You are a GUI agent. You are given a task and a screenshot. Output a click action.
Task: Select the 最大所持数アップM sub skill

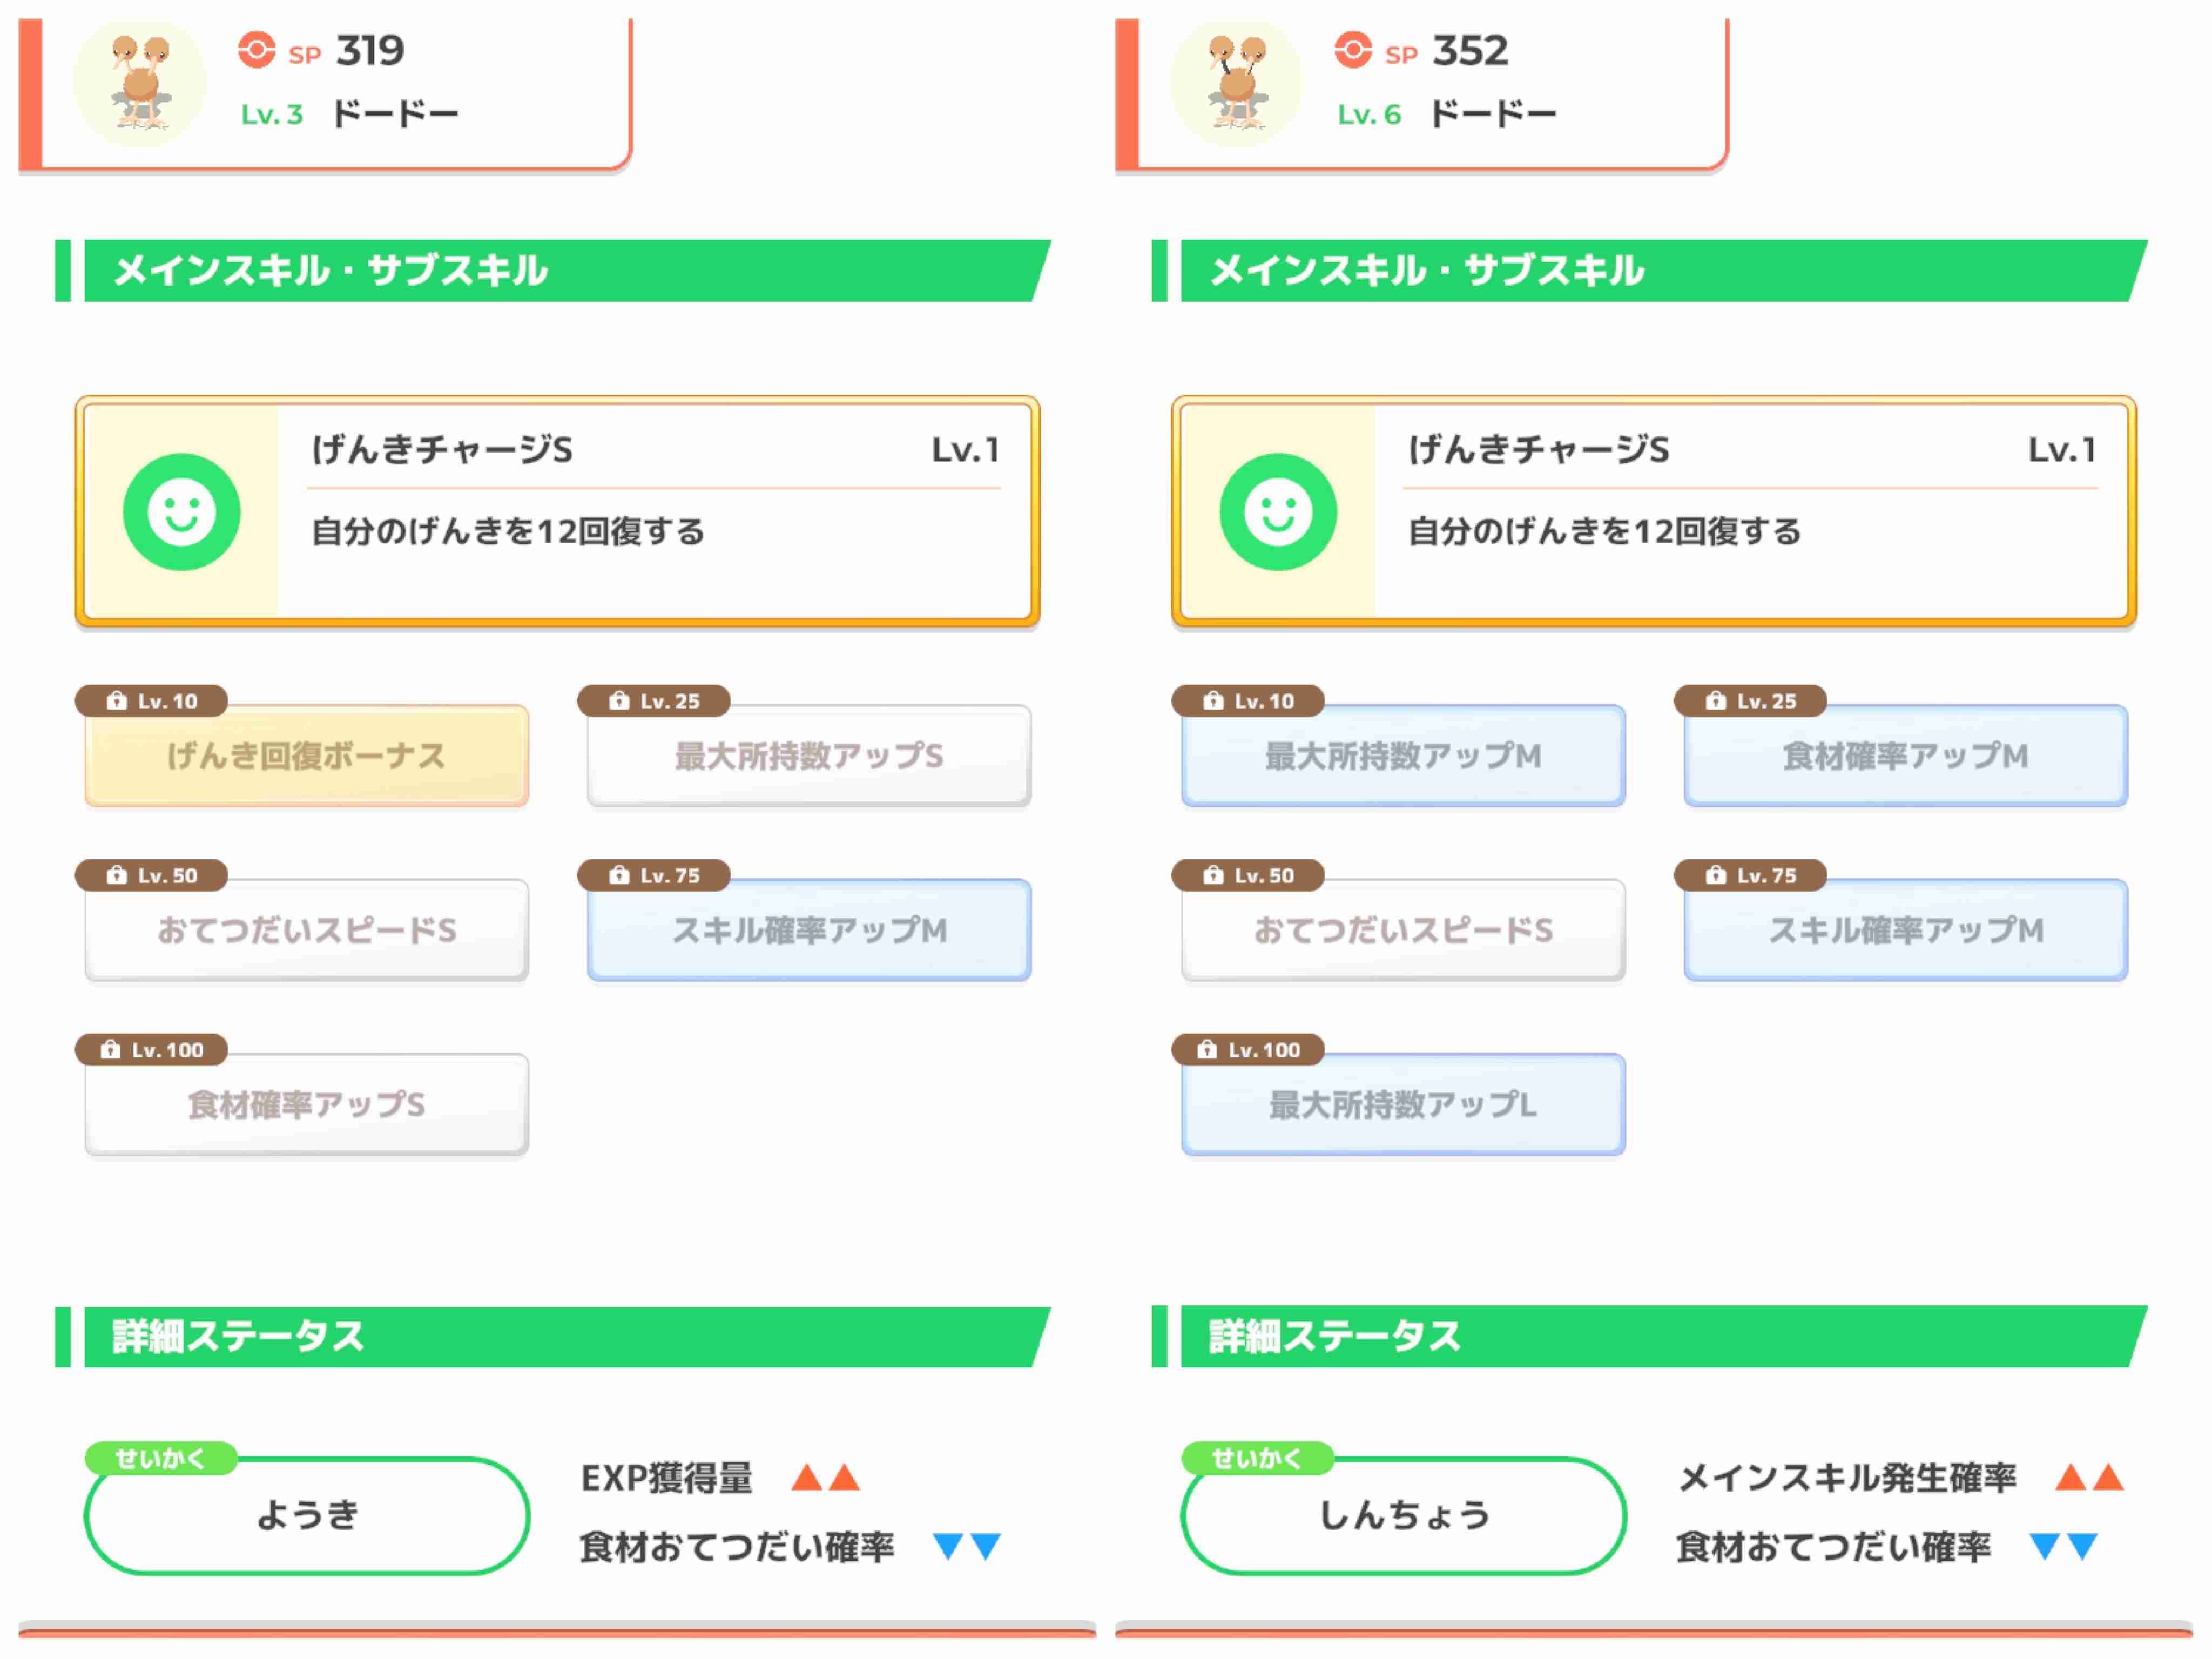pos(1403,756)
